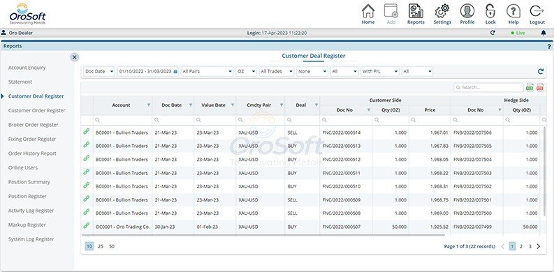Open the With P/L dropdown

tap(380, 71)
